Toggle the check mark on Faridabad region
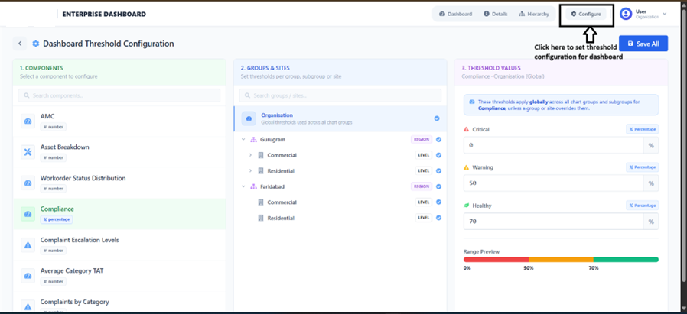Screen dimensions: 687x314 [438, 186]
